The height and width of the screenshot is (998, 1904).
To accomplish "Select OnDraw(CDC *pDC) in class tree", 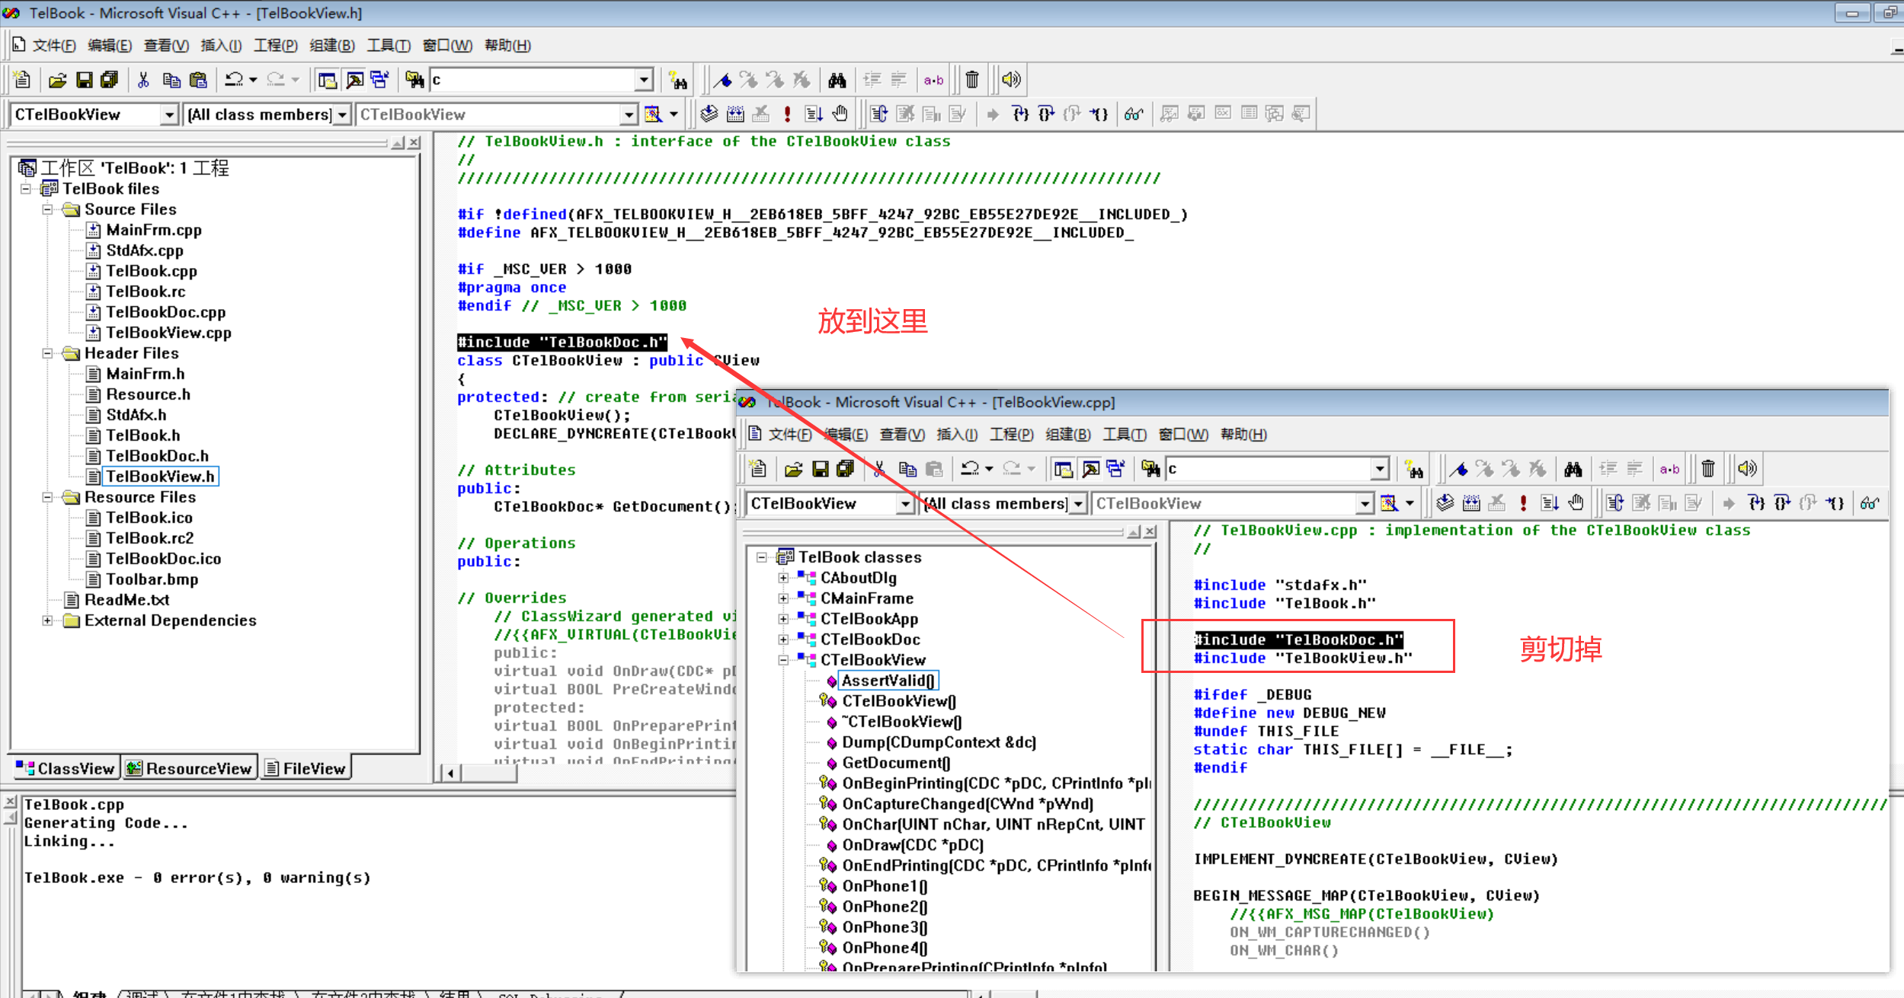I will click(x=913, y=845).
